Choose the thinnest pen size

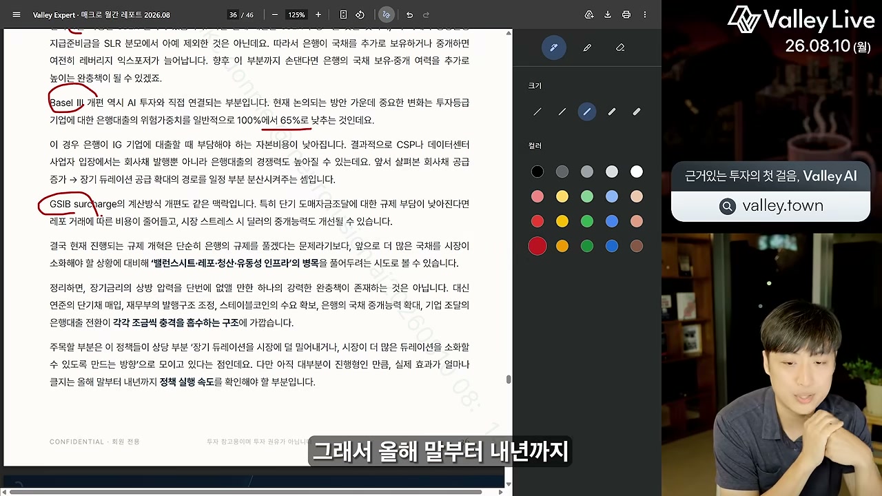537,112
